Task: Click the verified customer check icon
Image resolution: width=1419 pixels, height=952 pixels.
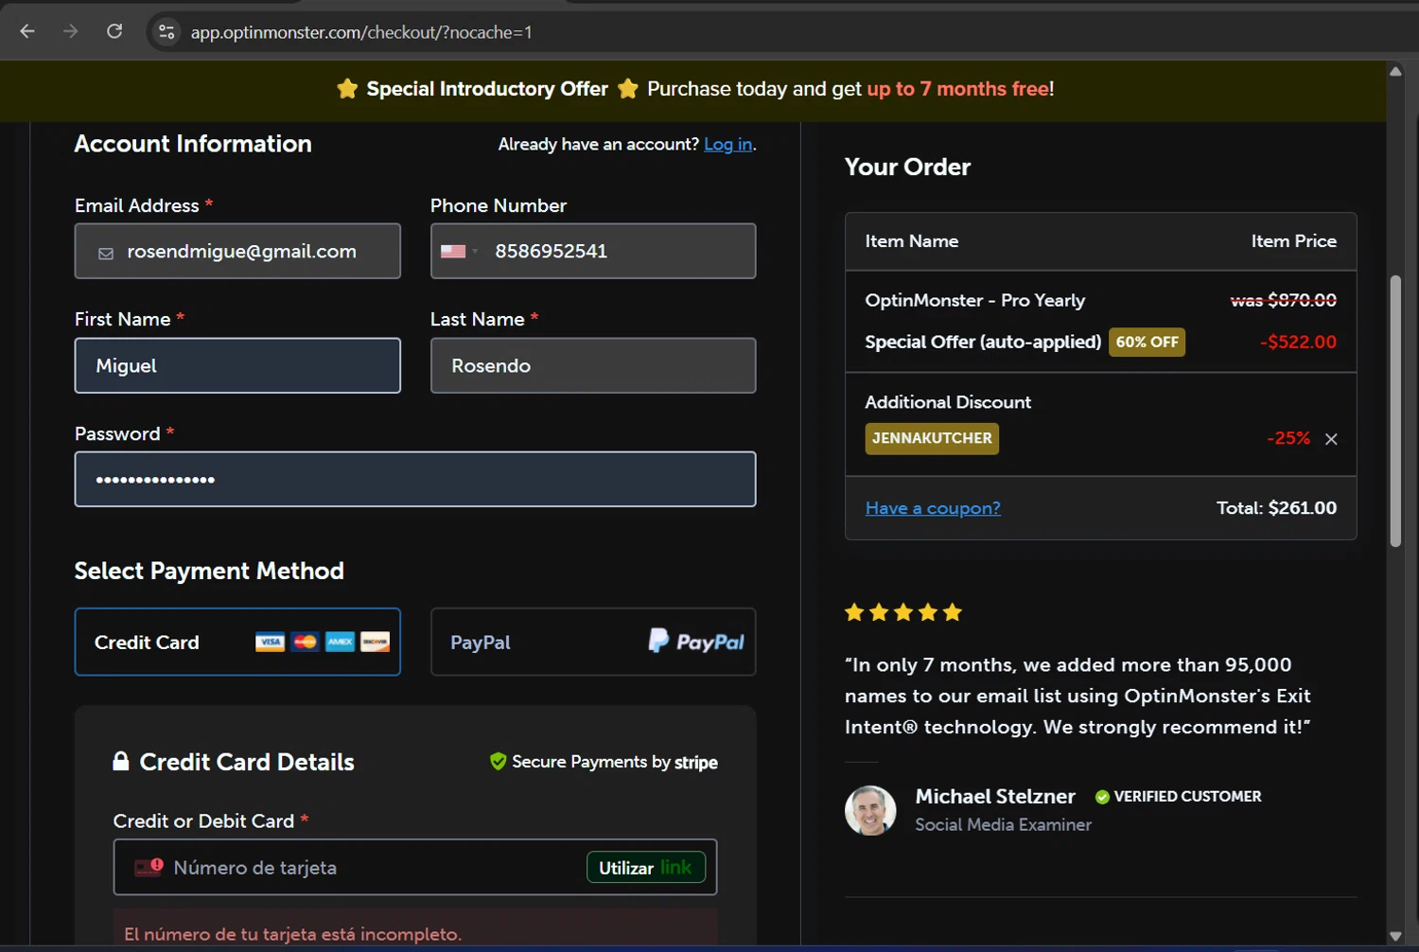Action: pyautogui.click(x=1102, y=797)
